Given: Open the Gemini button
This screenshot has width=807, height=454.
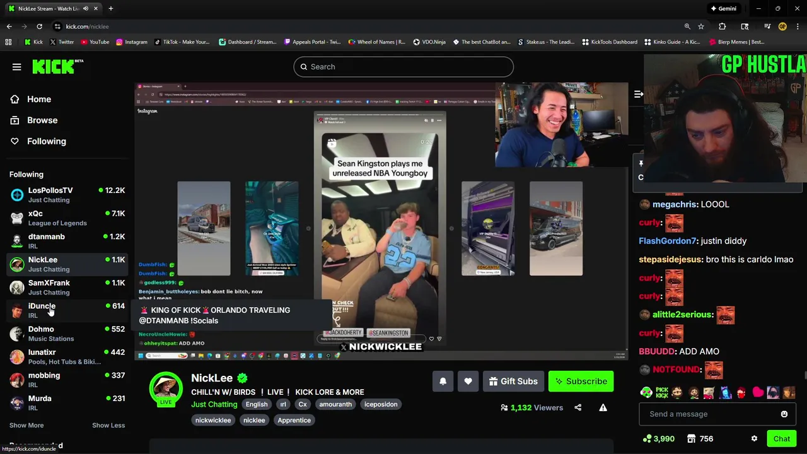Looking at the screenshot, I should 723,9.
